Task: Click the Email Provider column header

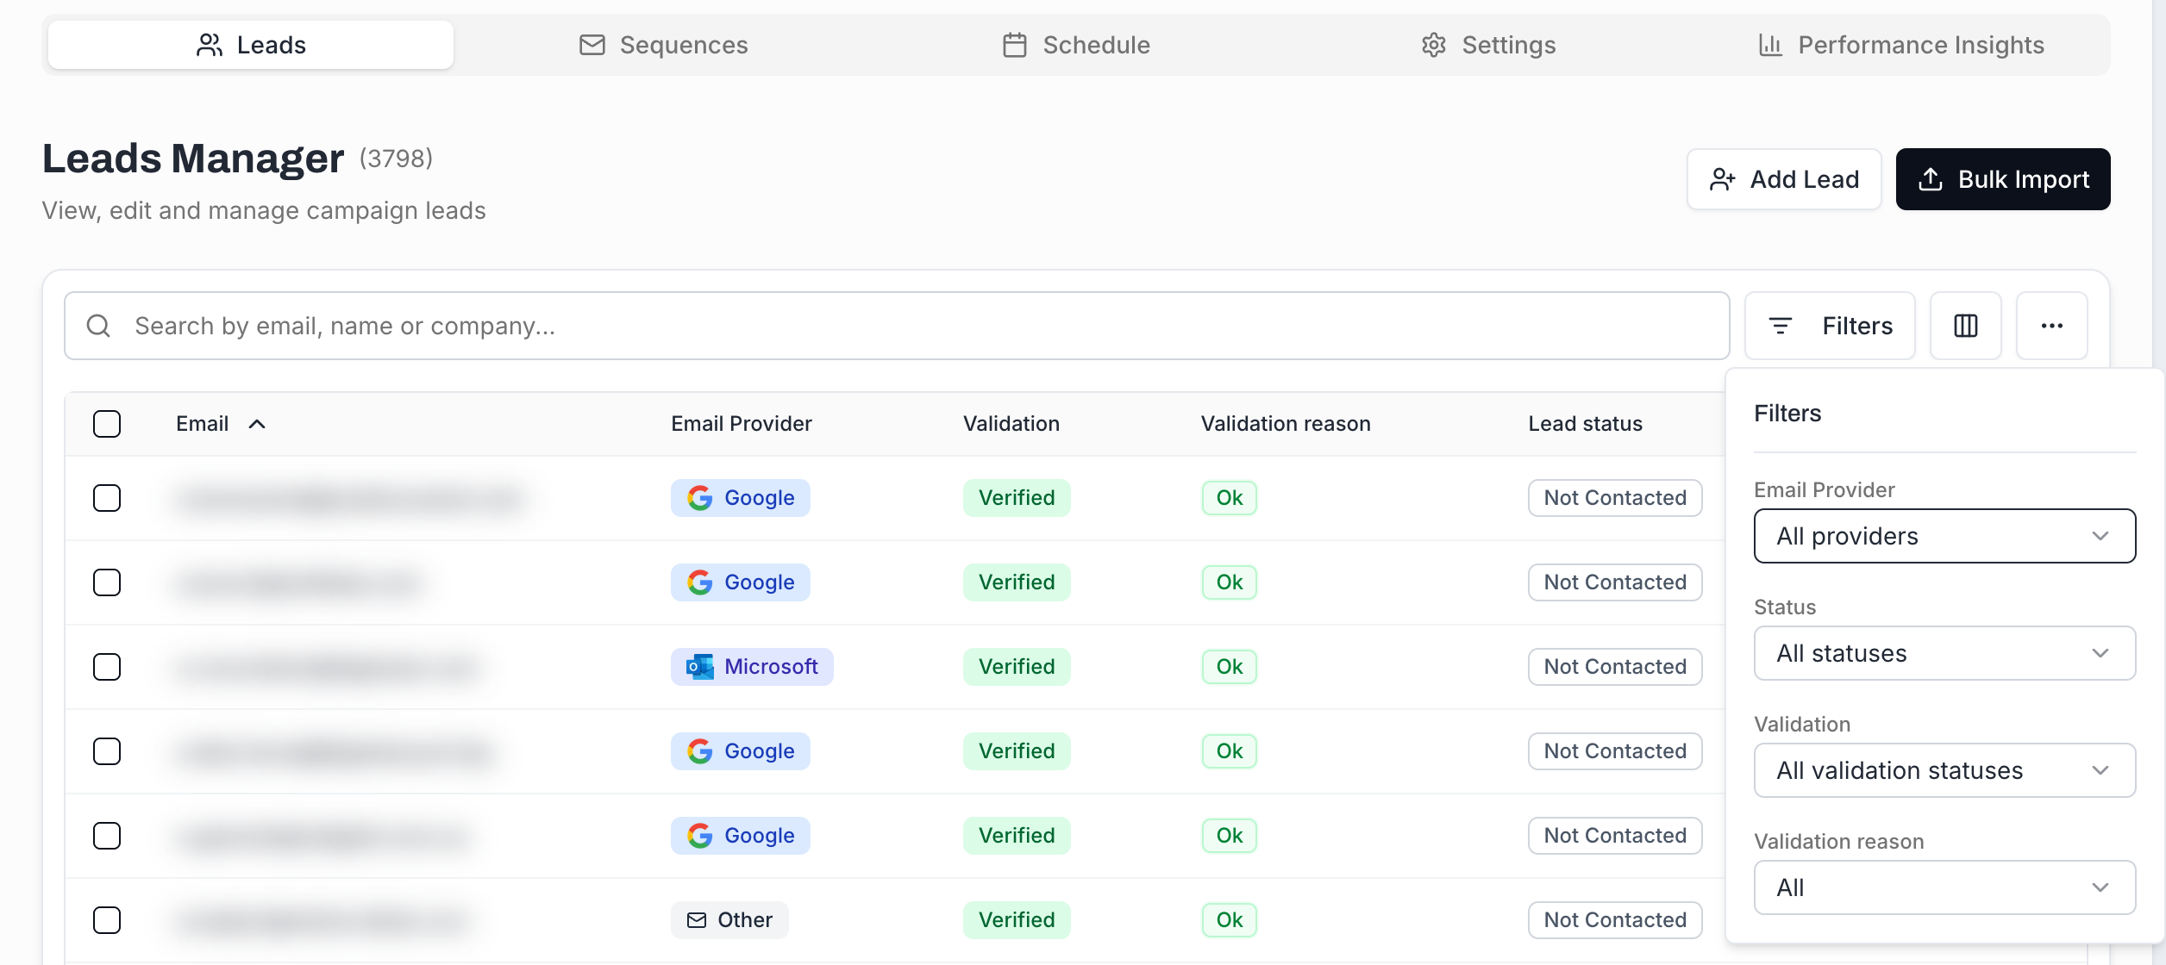Action: pyautogui.click(x=742, y=424)
